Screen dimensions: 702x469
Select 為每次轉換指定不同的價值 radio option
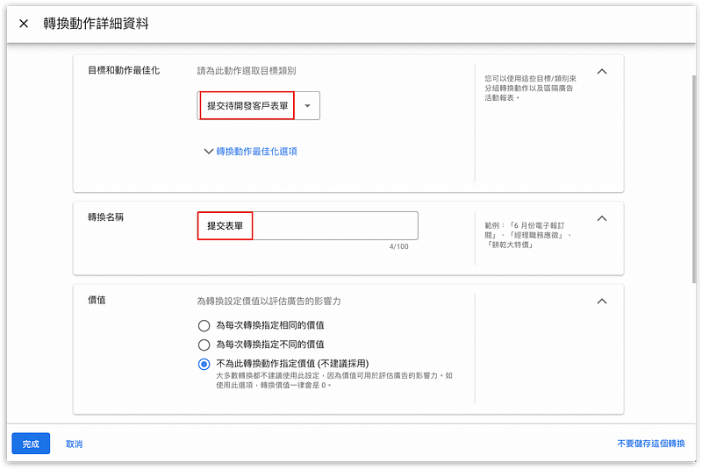204,345
